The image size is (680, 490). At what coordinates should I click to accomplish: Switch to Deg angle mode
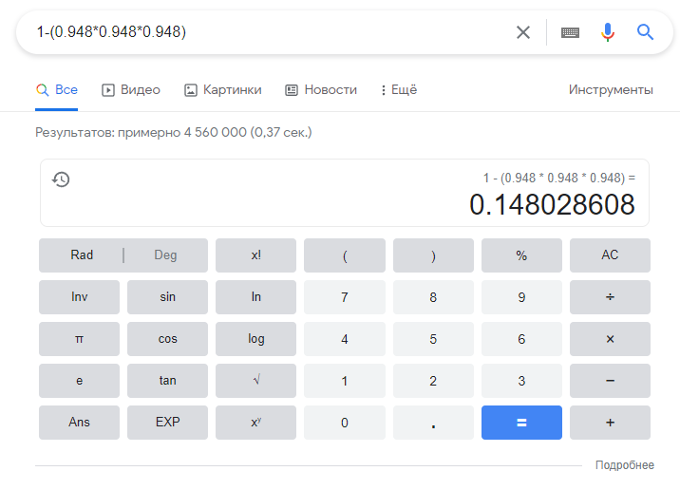165,255
